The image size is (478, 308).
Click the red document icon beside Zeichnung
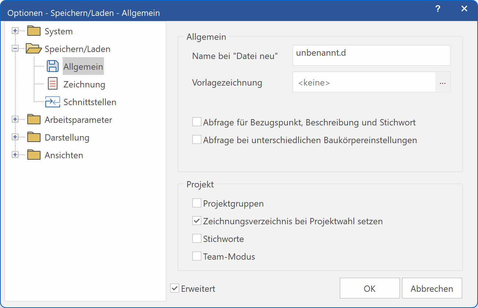coord(52,84)
